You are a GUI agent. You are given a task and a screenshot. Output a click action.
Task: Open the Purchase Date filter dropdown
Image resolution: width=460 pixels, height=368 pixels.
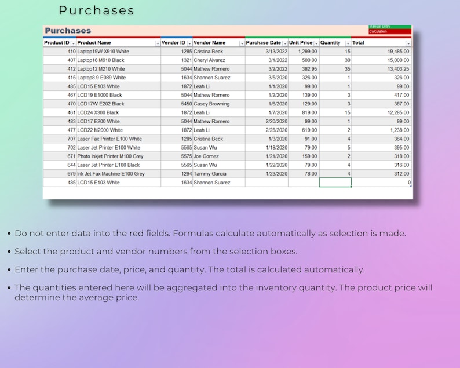point(285,43)
